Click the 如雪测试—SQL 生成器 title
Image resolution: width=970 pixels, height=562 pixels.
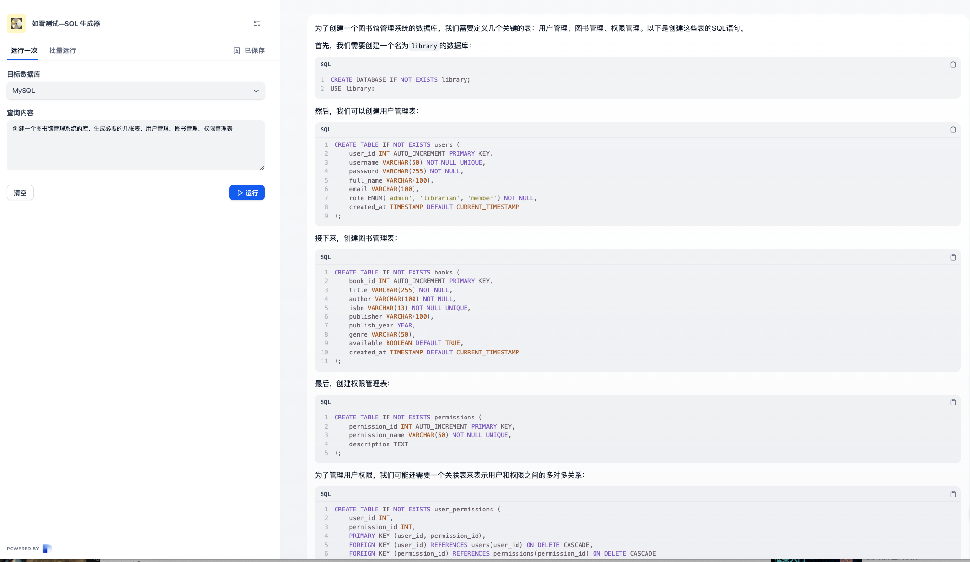coord(66,24)
